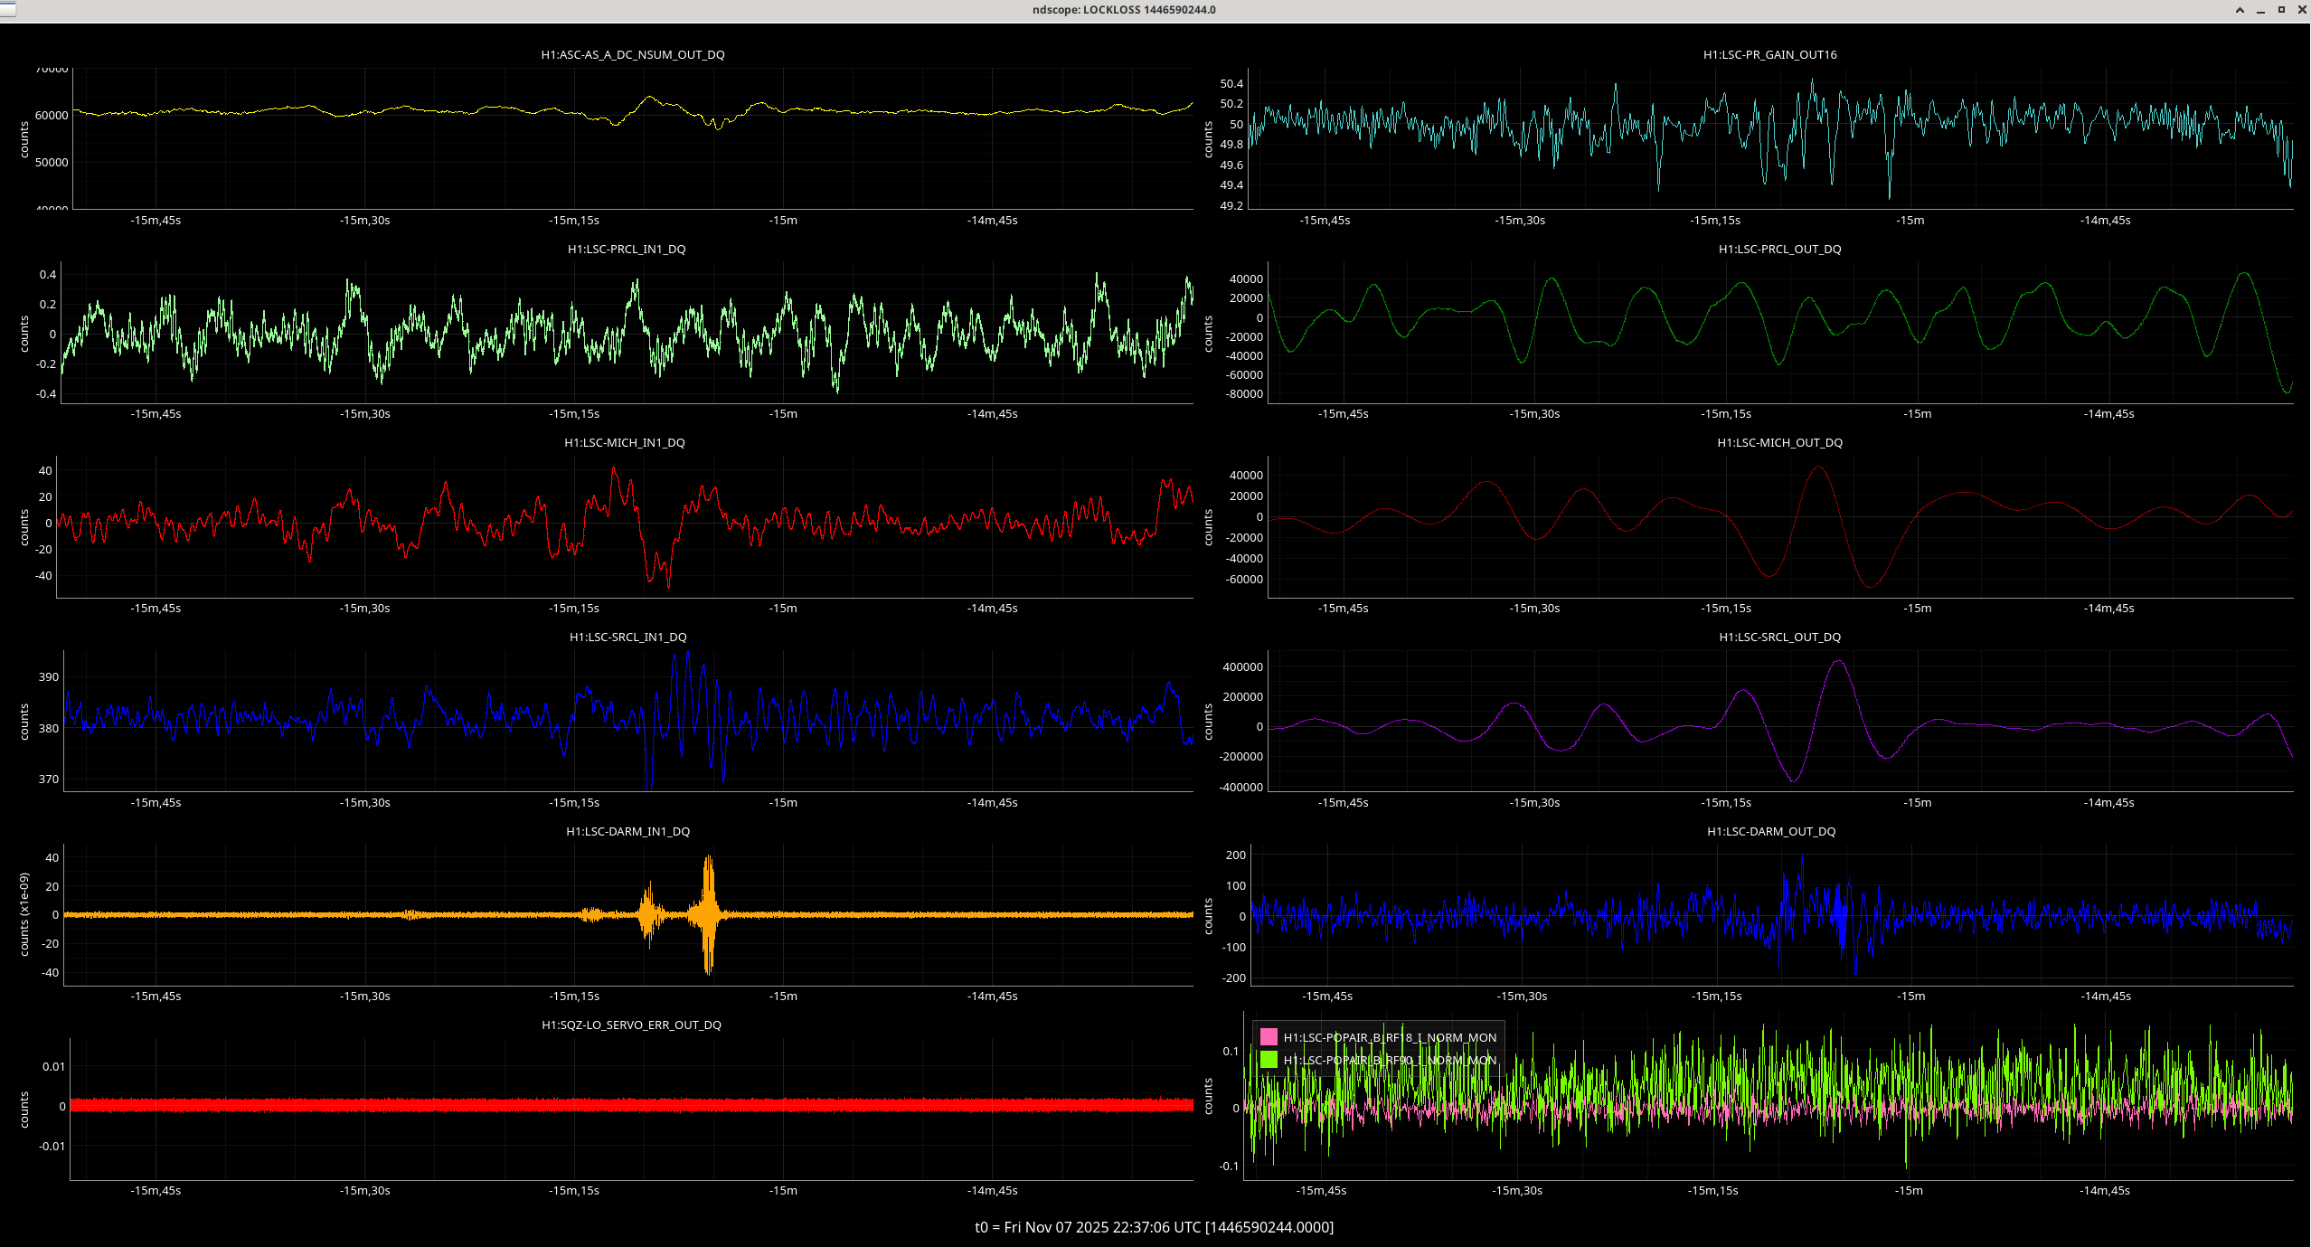Click the H1:LSC-POPAIR_B_RF18_I_NORM_MON legend label
The width and height of the screenshot is (2311, 1247).
pyautogui.click(x=1390, y=1037)
